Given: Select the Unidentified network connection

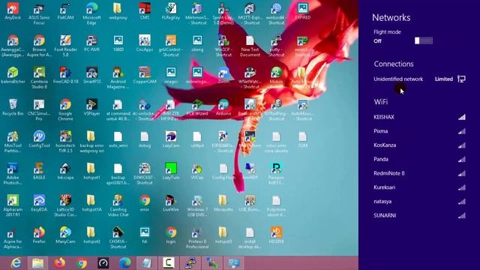Looking at the screenshot, I should click(419, 79).
